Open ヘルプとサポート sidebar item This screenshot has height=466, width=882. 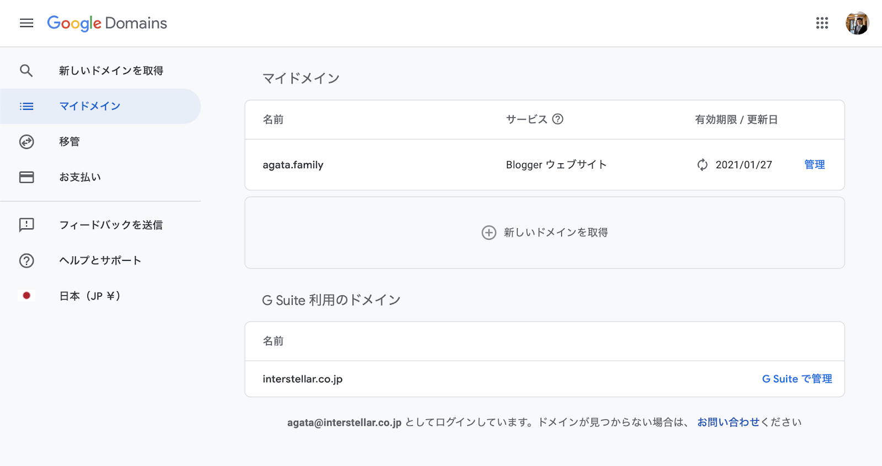[100, 261]
